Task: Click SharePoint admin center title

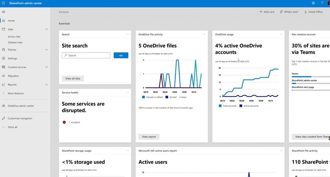Action: (x=26, y=3)
